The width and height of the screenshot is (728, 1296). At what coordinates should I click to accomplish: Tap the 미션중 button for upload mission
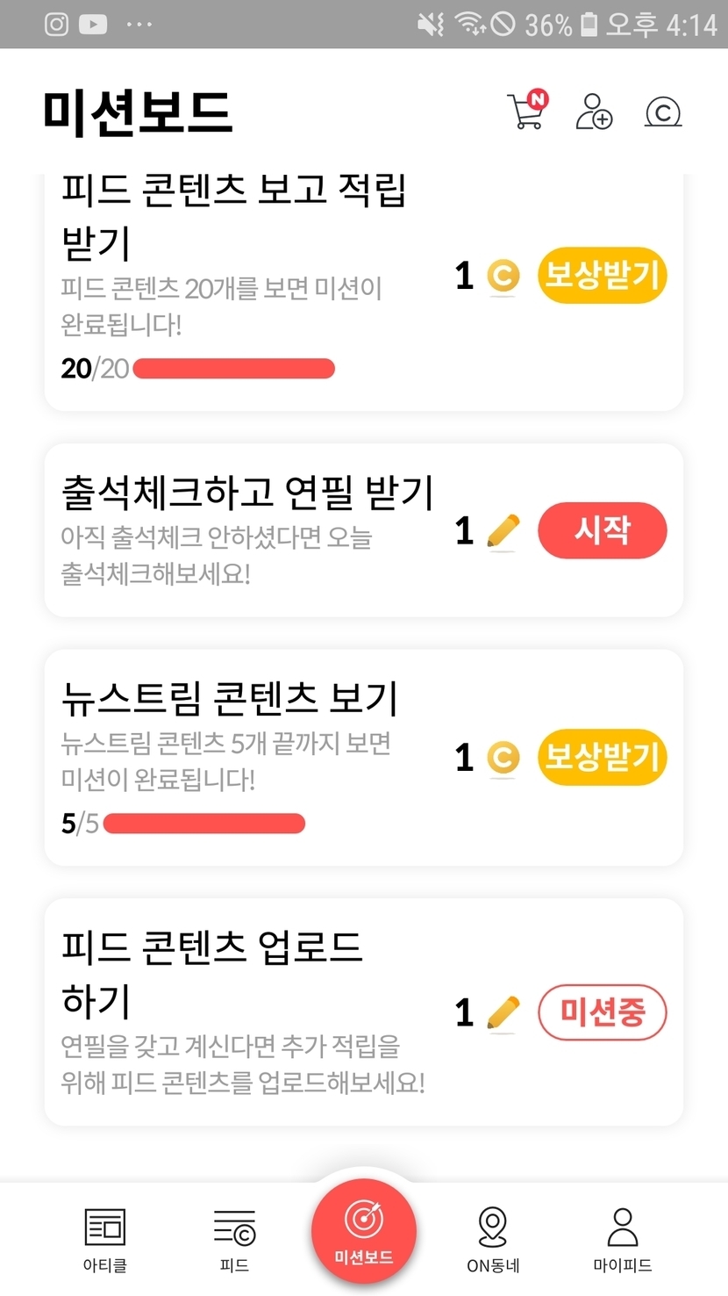click(x=602, y=1012)
